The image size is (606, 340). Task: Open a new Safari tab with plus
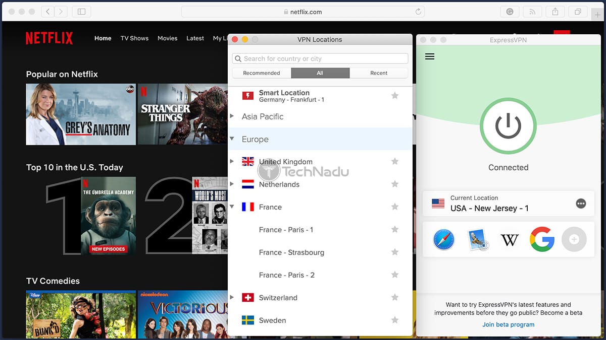tap(598, 15)
